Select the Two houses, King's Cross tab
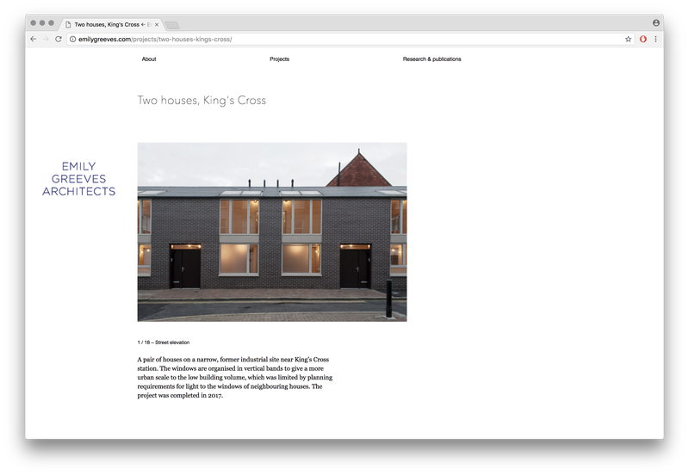 (112, 25)
